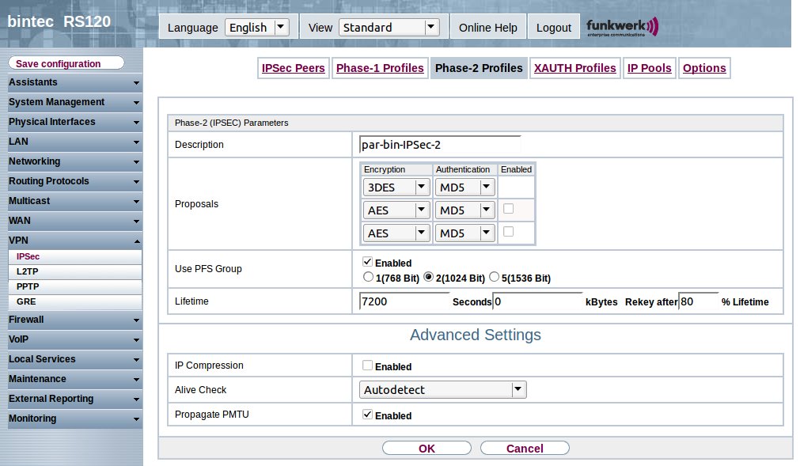Viewport: 800px width, 466px height.
Task: Open the XAUTH Profiles tab
Action: (x=574, y=68)
